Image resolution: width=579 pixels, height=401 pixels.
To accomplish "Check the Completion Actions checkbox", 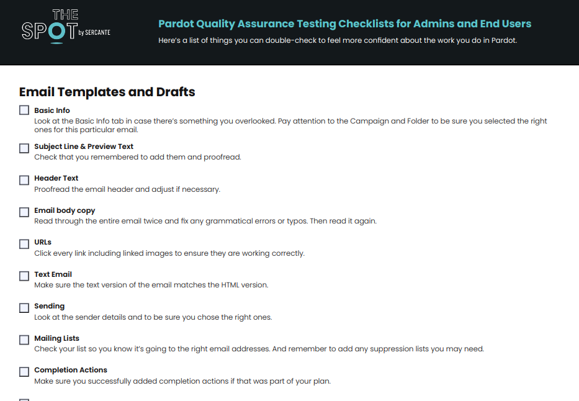I will (x=24, y=372).
